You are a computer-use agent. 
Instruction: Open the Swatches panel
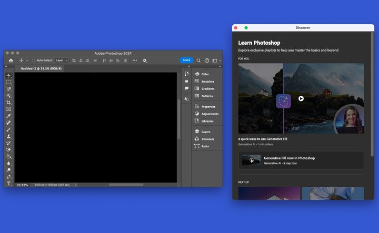[207, 82]
